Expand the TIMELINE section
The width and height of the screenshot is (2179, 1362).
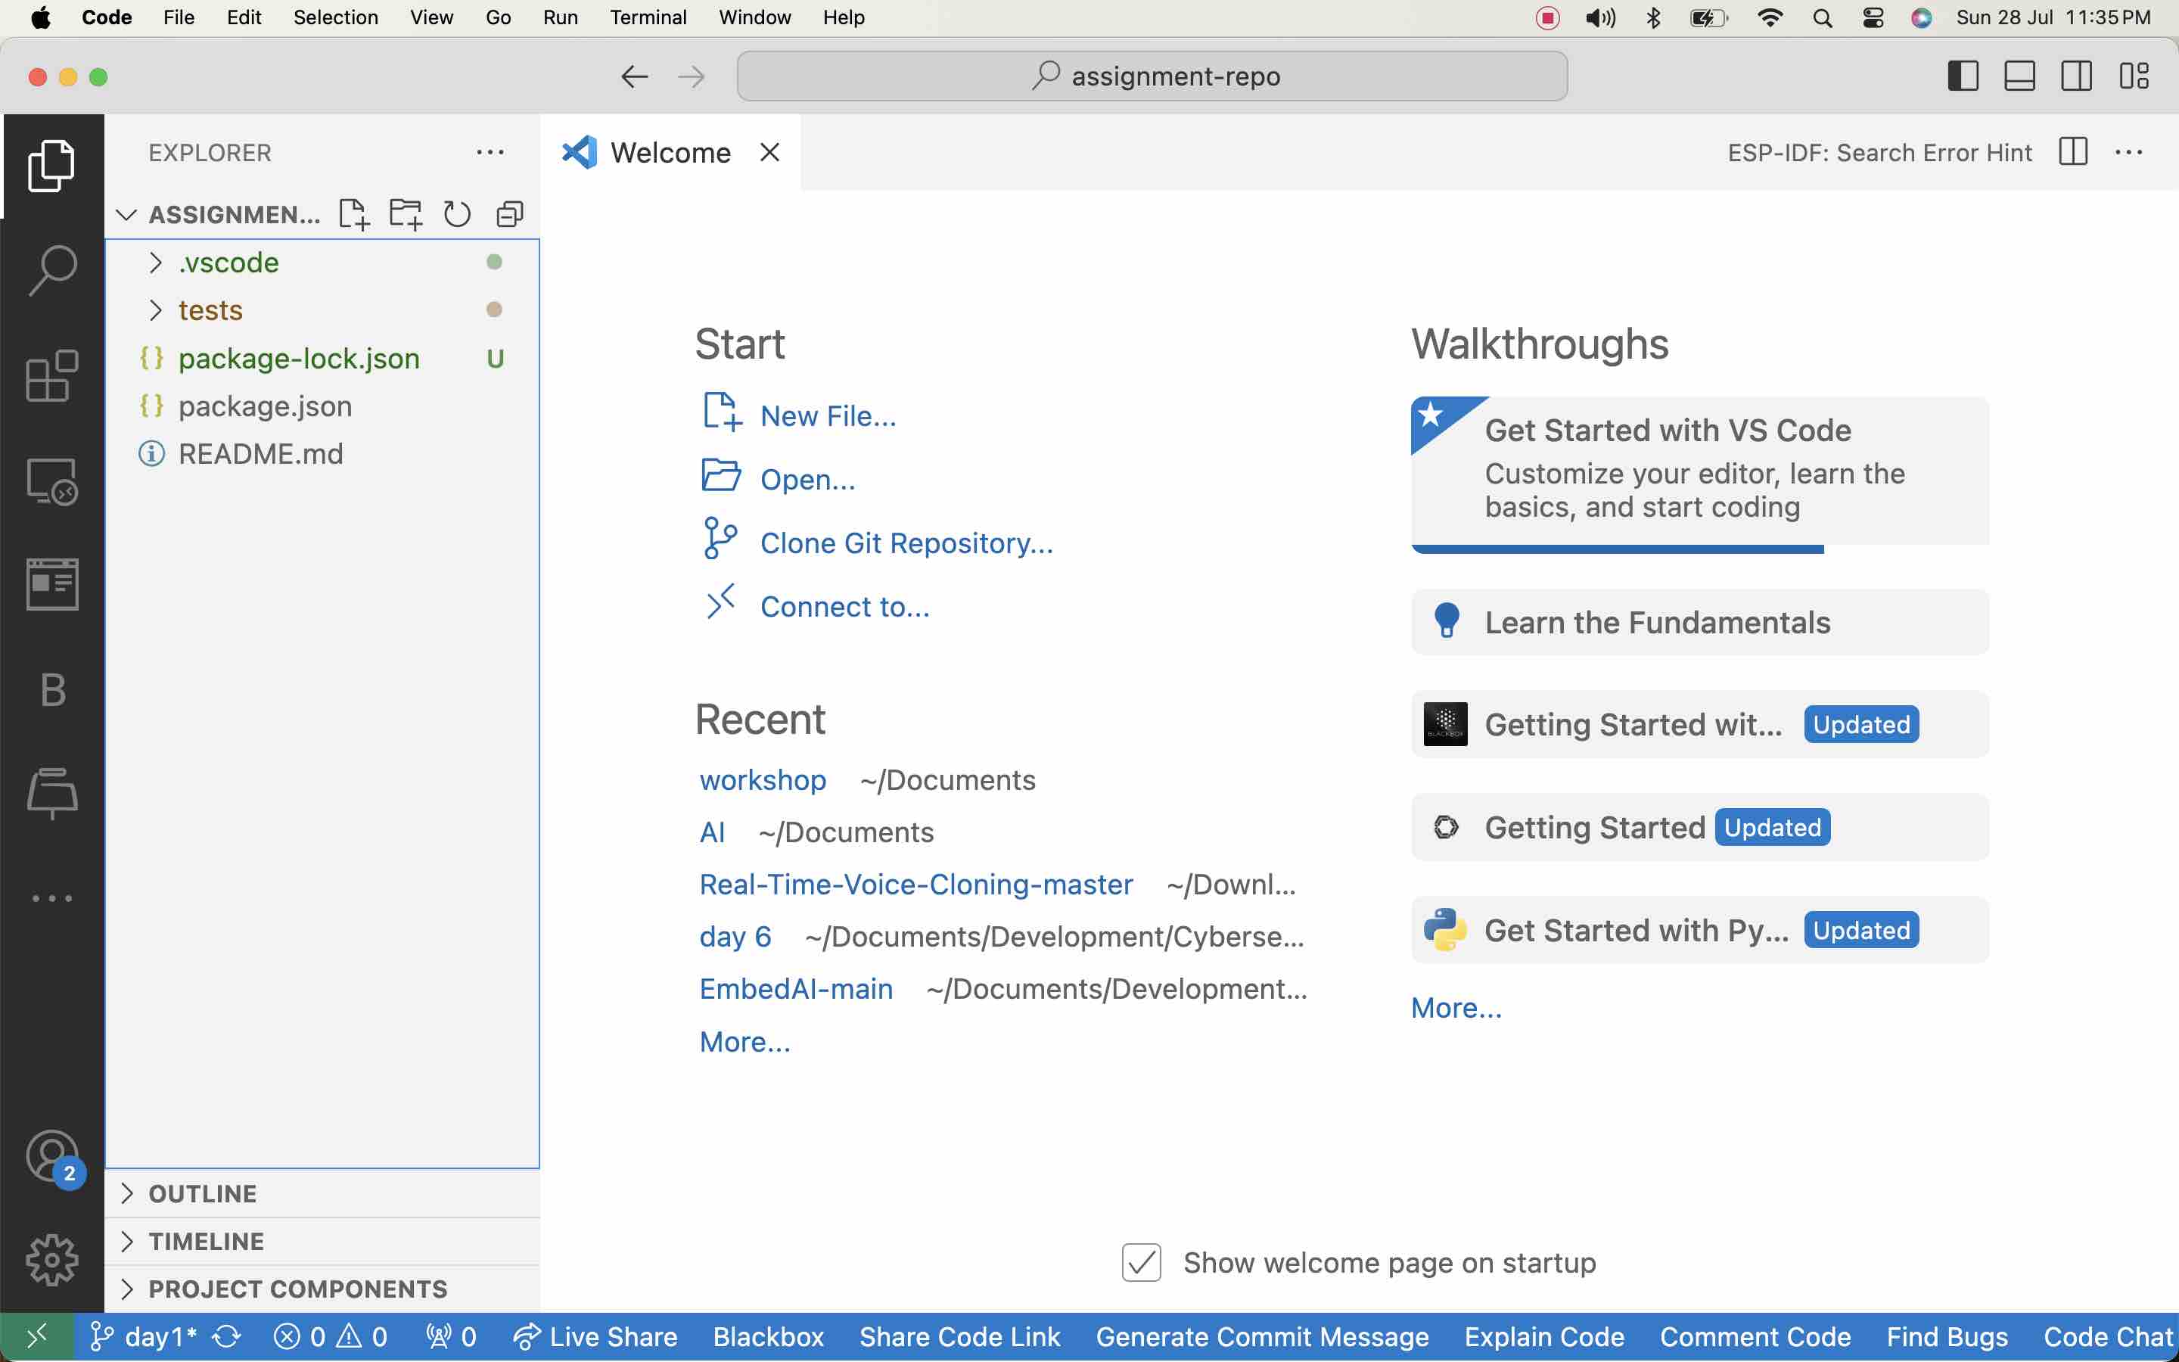pos(207,1241)
